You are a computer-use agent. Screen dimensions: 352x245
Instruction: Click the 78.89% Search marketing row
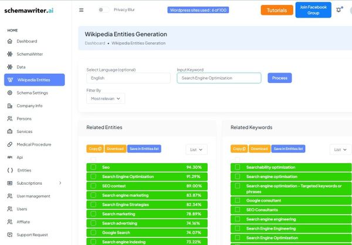click(x=147, y=214)
